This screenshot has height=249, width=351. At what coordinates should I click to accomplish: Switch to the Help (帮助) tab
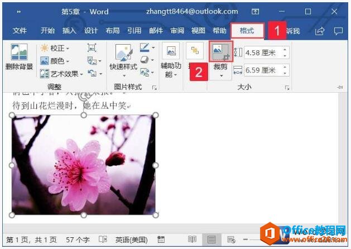click(x=219, y=31)
